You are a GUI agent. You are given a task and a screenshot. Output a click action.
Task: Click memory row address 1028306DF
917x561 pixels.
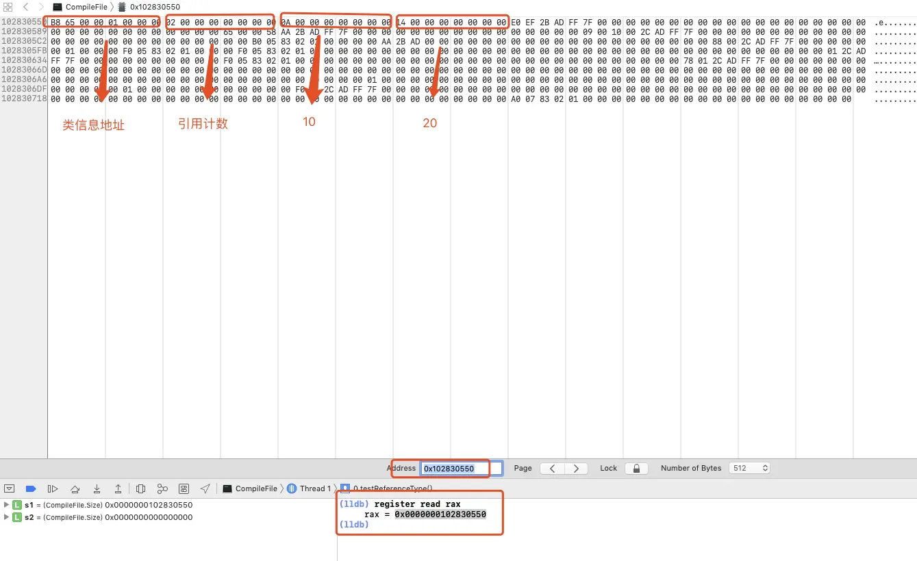point(24,90)
